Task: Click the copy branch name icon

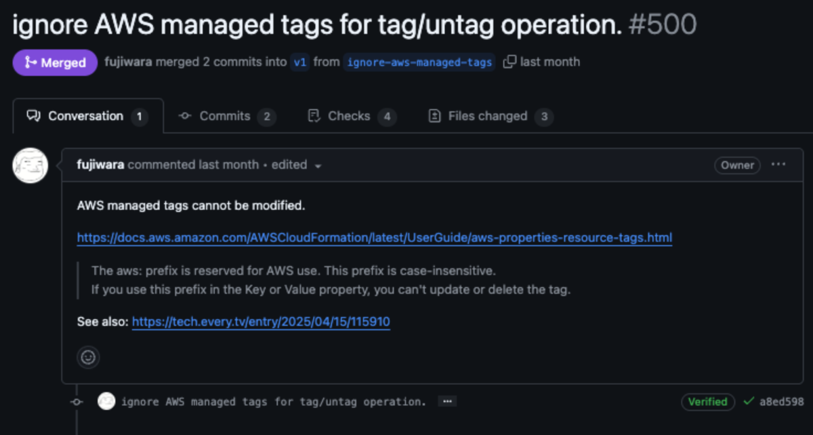Action: click(x=509, y=62)
